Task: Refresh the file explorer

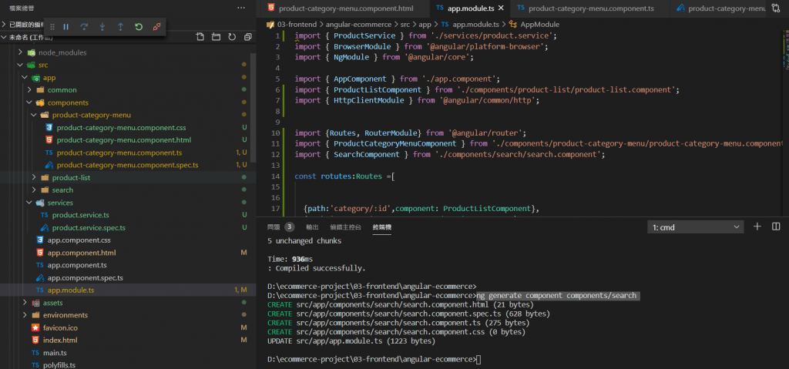Action: click(232, 37)
